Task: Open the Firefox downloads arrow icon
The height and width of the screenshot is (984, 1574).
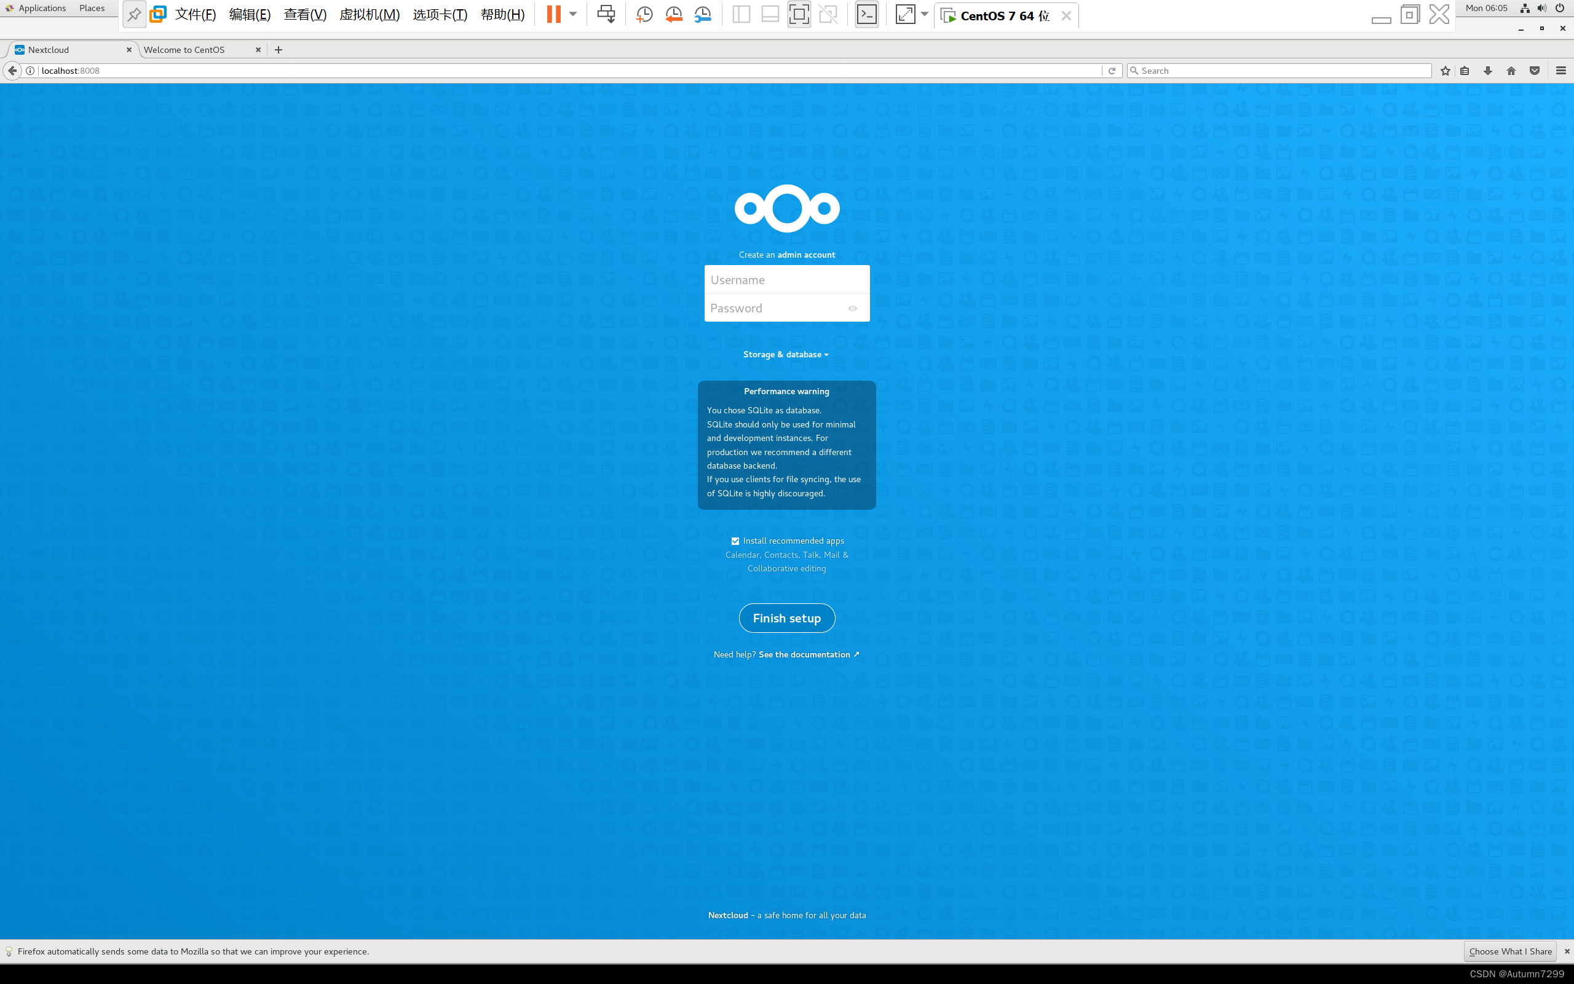Action: tap(1487, 71)
